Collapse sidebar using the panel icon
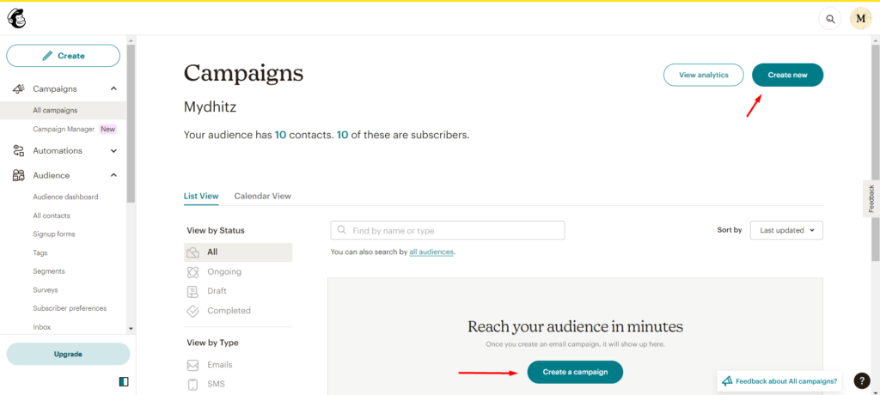The image size is (880, 395). click(x=124, y=381)
